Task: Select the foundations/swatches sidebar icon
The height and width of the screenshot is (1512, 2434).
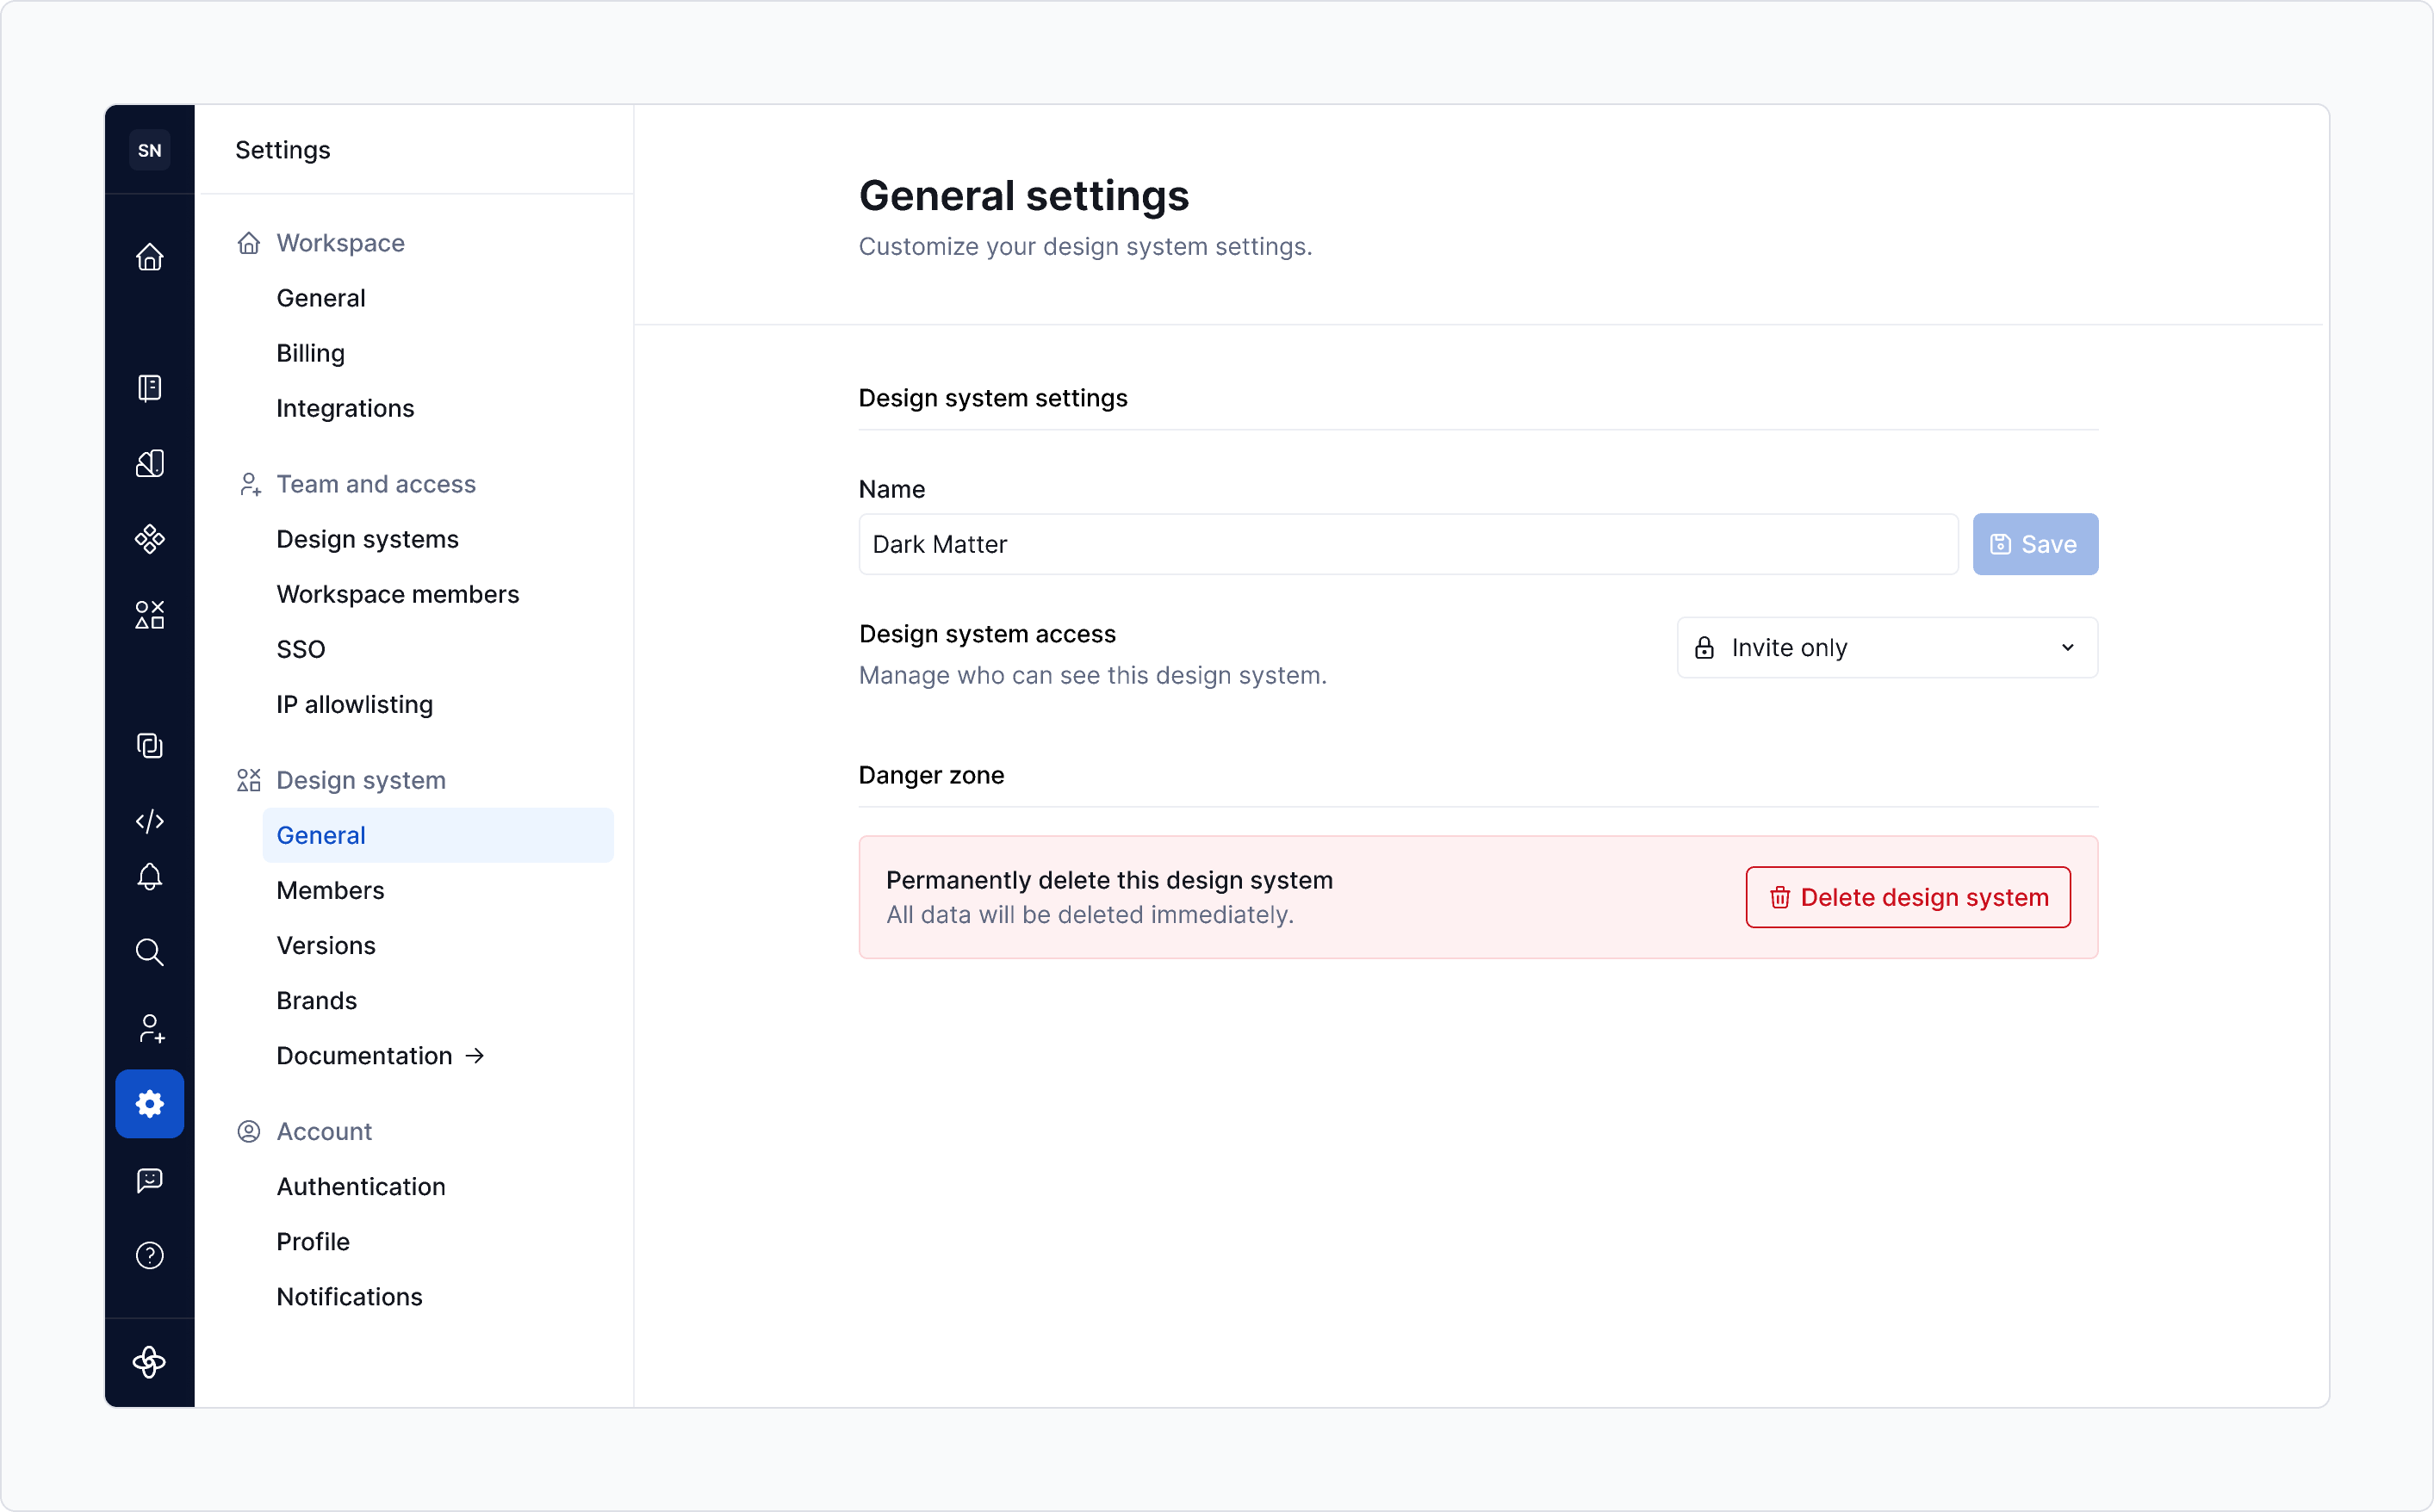Action: coord(150,463)
